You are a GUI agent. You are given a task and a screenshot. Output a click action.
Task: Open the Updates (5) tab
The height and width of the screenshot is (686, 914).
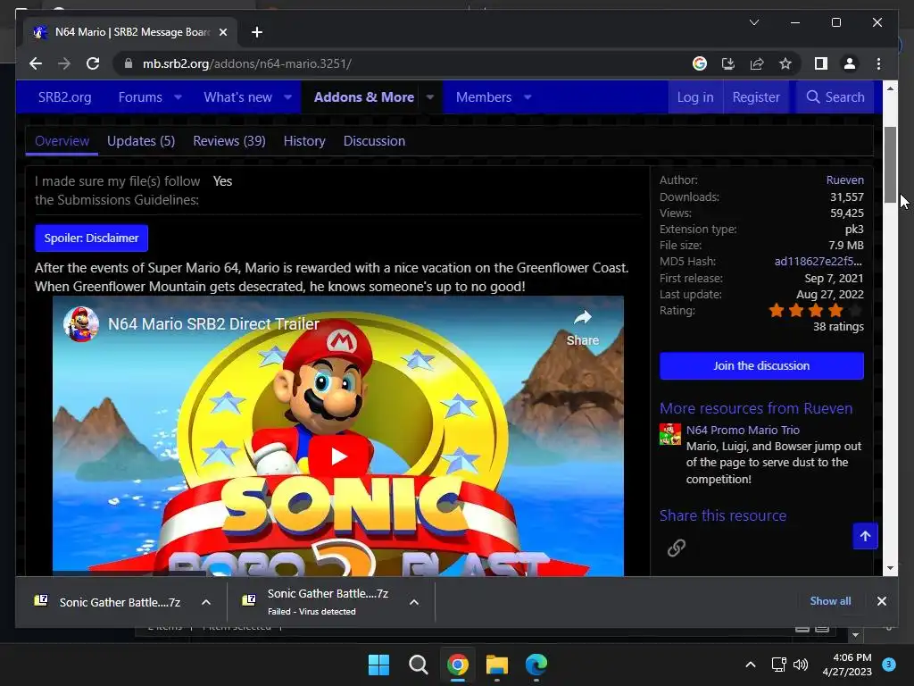click(x=141, y=141)
